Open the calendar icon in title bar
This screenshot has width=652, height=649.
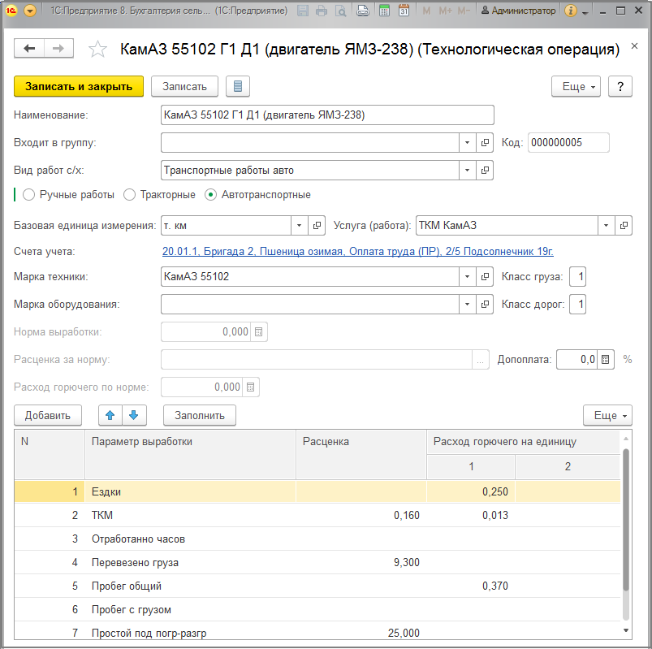click(404, 11)
